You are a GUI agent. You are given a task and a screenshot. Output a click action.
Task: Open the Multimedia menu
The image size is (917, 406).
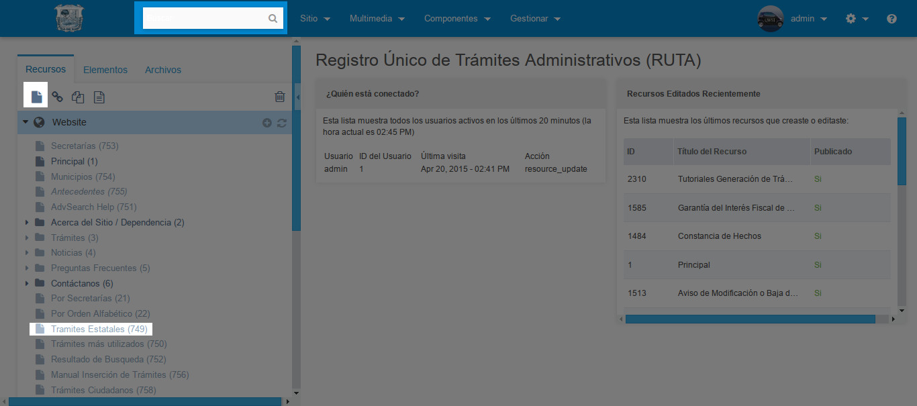pos(377,19)
